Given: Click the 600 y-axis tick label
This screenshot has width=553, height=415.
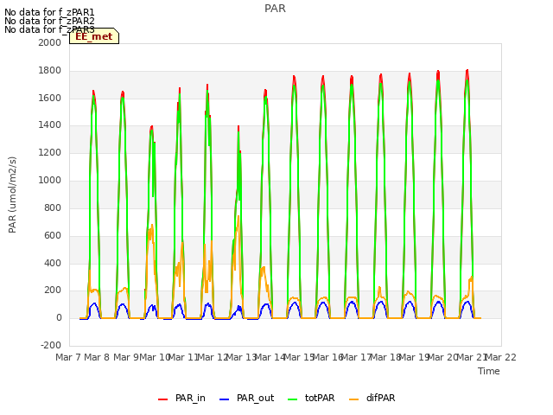Looking at the screenshot, I should click(x=53, y=235).
